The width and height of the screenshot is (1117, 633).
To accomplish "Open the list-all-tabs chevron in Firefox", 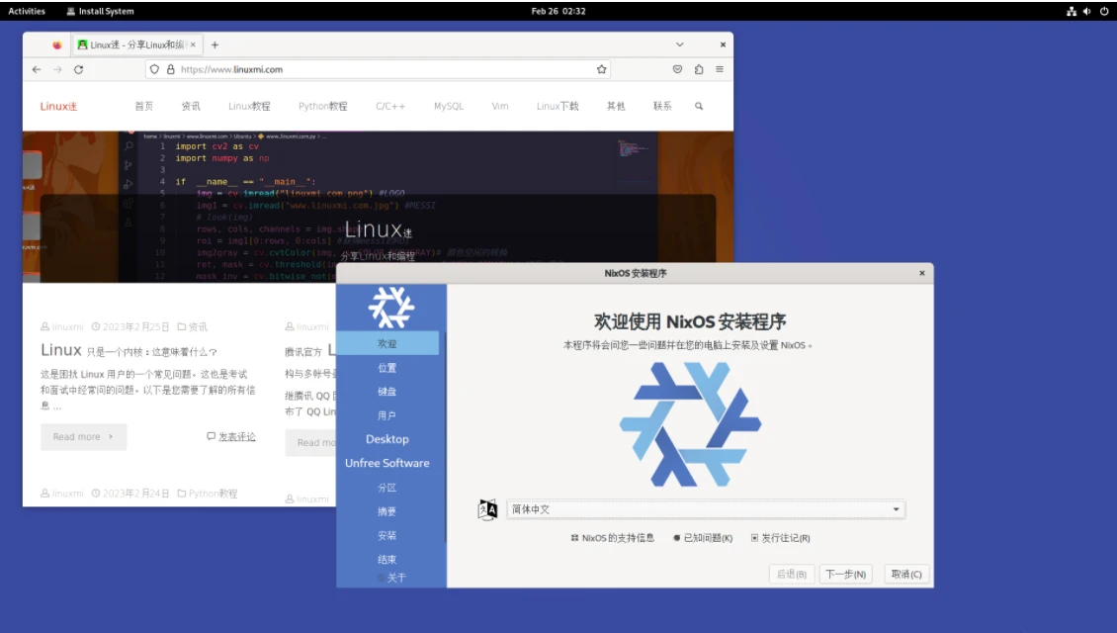I will (x=680, y=44).
